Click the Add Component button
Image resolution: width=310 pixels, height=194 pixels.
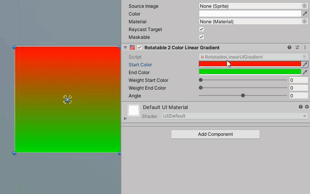[x=215, y=134]
